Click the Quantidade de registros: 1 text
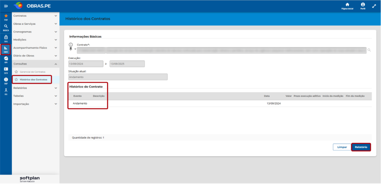Screen dimensions: 381x184 [x=88, y=138]
